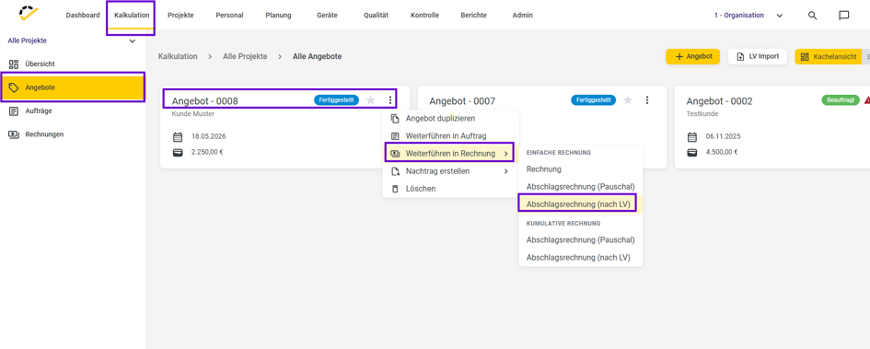Screen dimensions: 870x349
Task: Click amount card icon next to 2.250,00 €
Action: click(x=178, y=152)
